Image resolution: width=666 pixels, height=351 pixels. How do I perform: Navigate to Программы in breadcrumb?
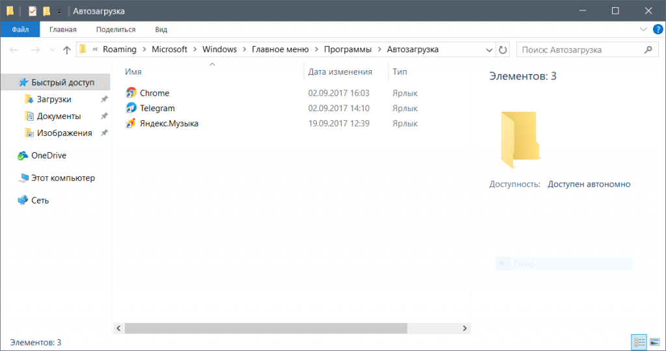click(348, 49)
